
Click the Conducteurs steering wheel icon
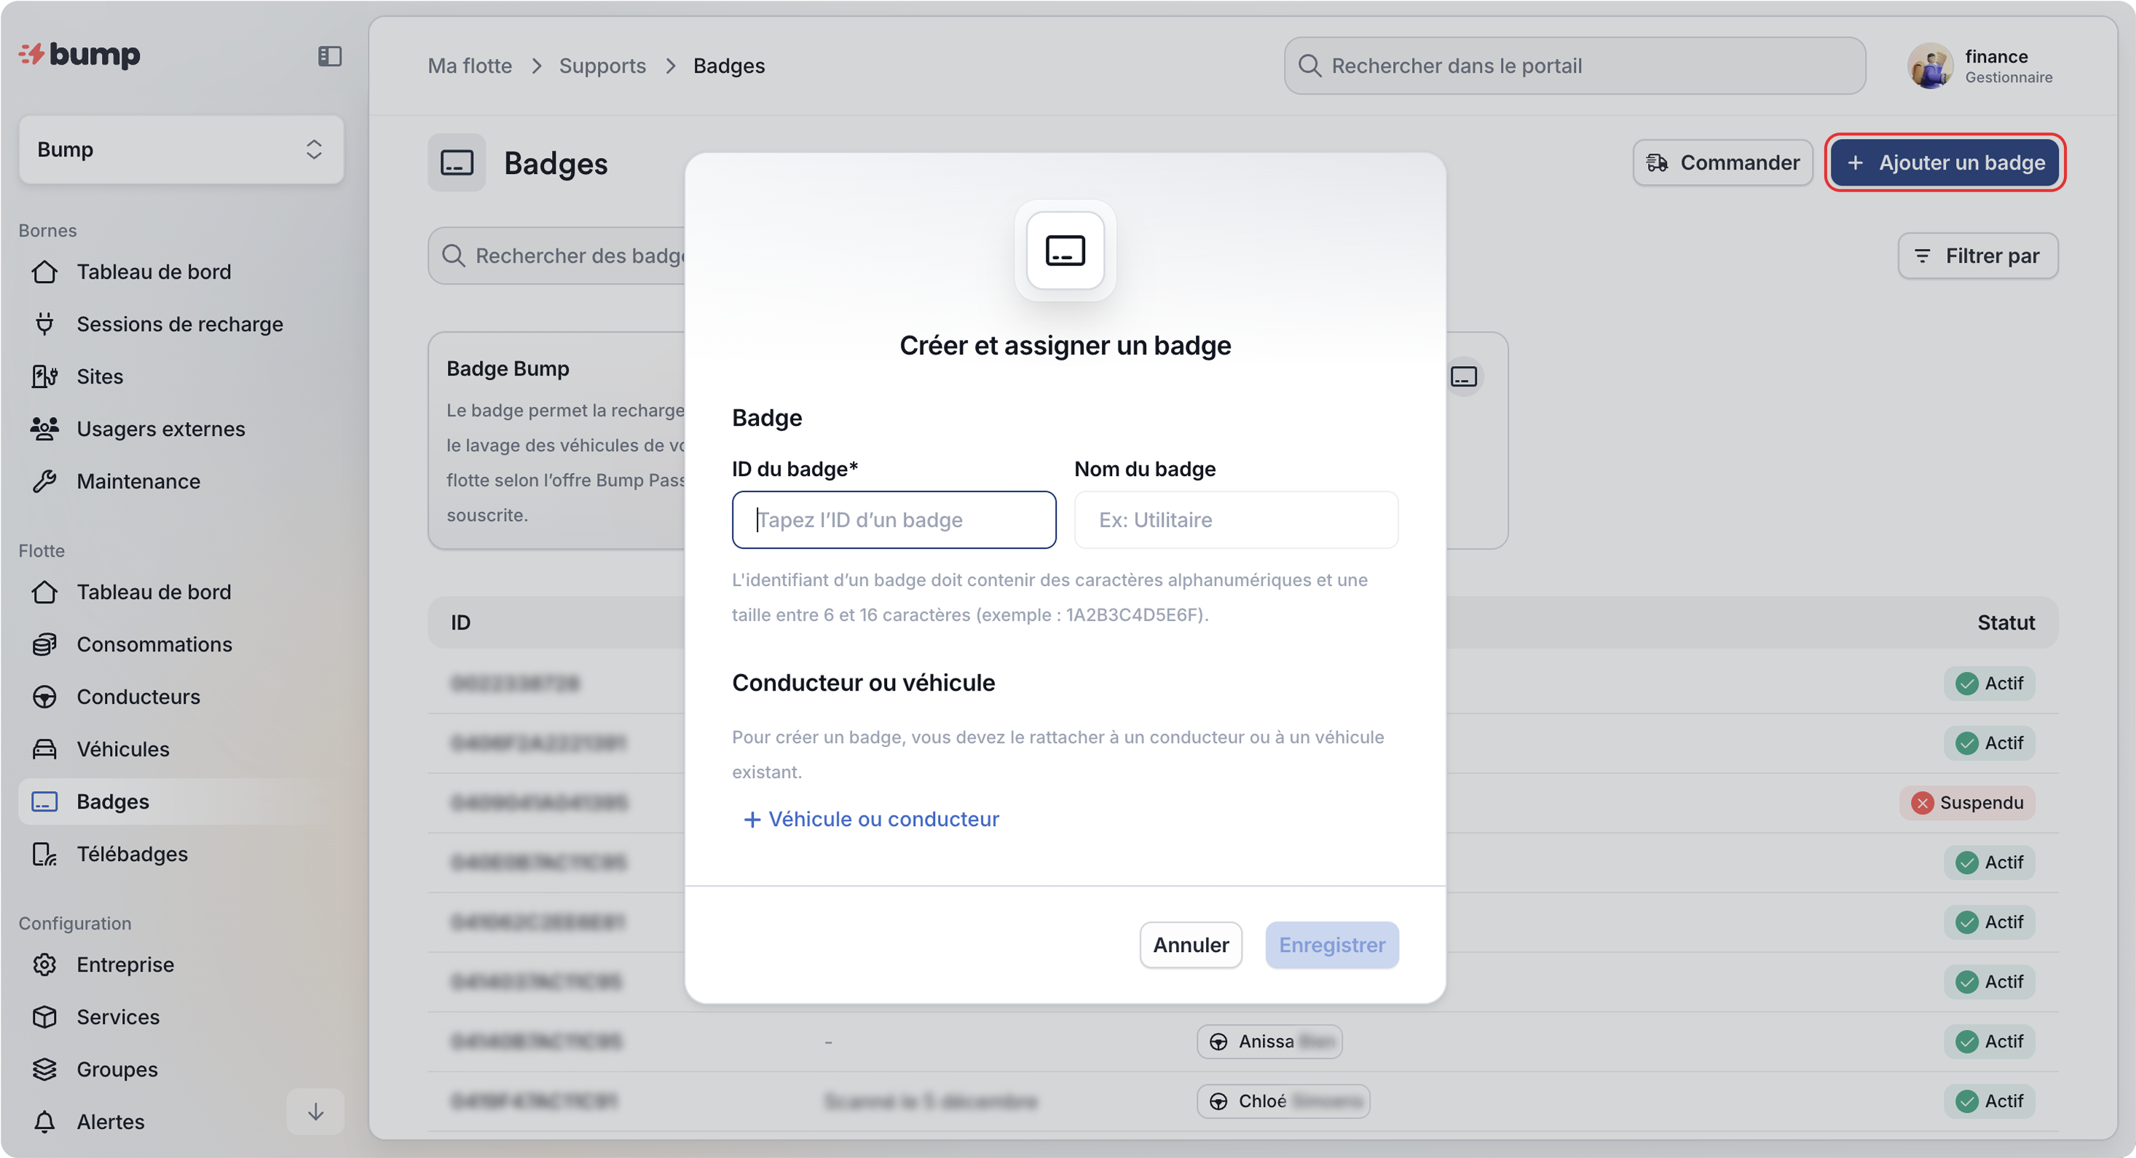pyautogui.click(x=44, y=697)
